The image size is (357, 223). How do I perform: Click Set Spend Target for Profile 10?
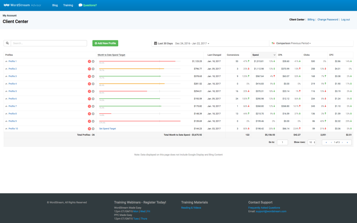[107, 128]
